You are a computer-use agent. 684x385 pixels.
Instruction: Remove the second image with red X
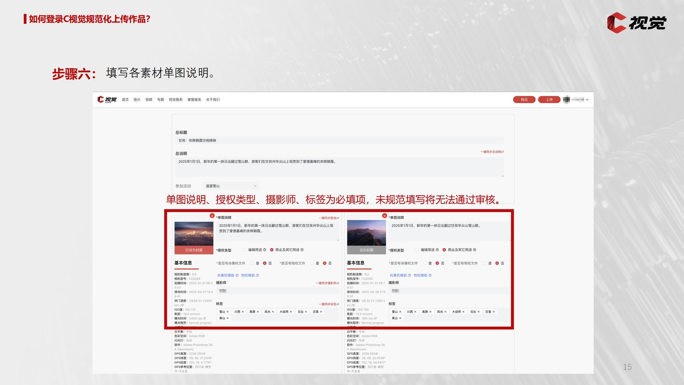point(385,216)
